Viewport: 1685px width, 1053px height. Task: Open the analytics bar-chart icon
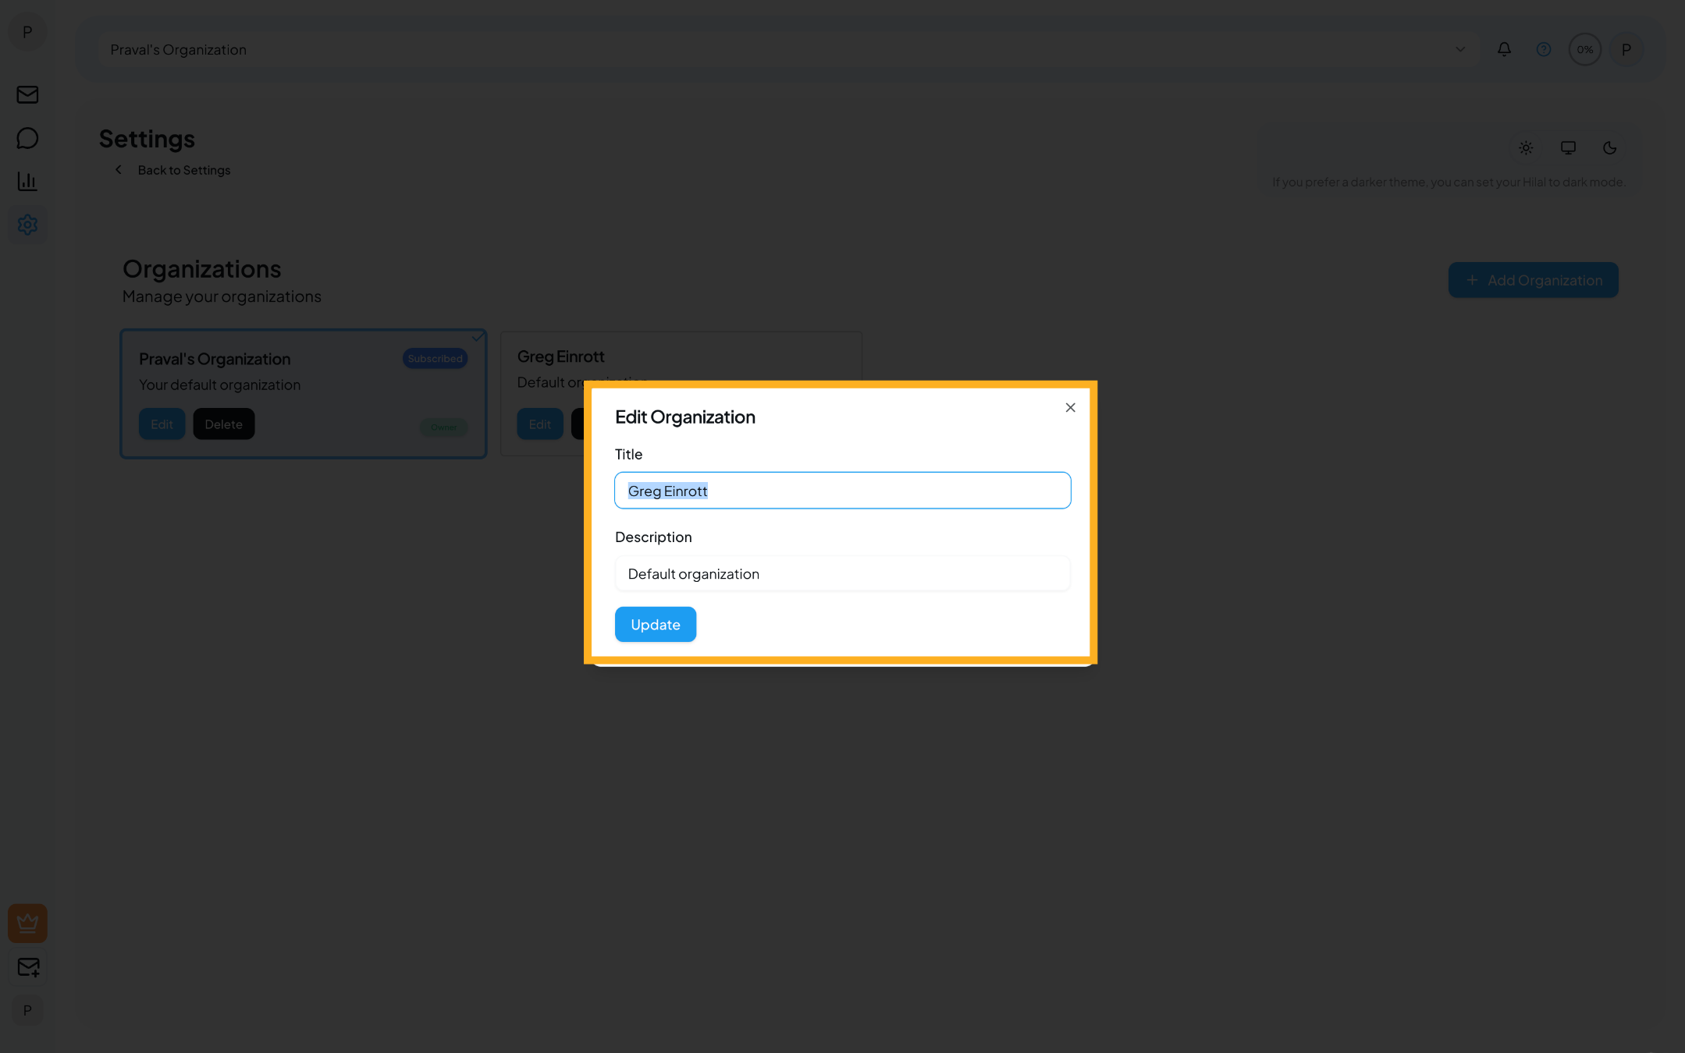pyautogui.click(x=27, y=181)
